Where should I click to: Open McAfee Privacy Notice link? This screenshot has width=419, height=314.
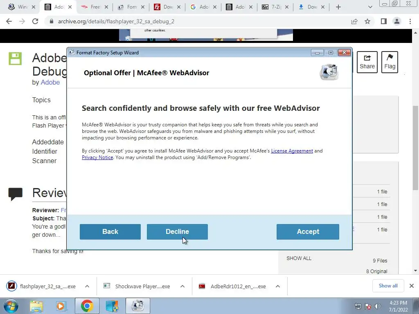(97, 157)
